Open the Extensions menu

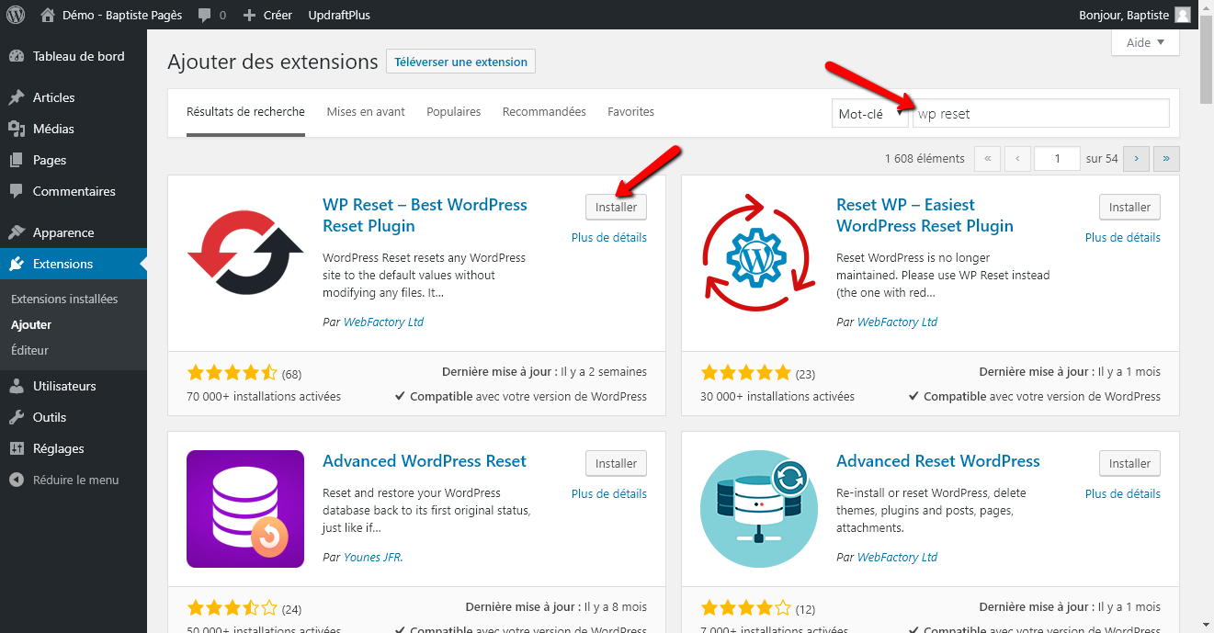click(74, 264)
